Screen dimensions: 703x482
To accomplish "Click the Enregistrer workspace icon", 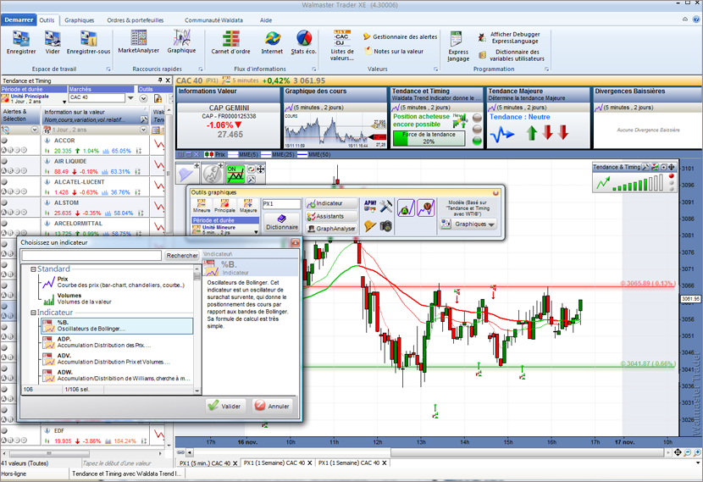I will [21, 42].
